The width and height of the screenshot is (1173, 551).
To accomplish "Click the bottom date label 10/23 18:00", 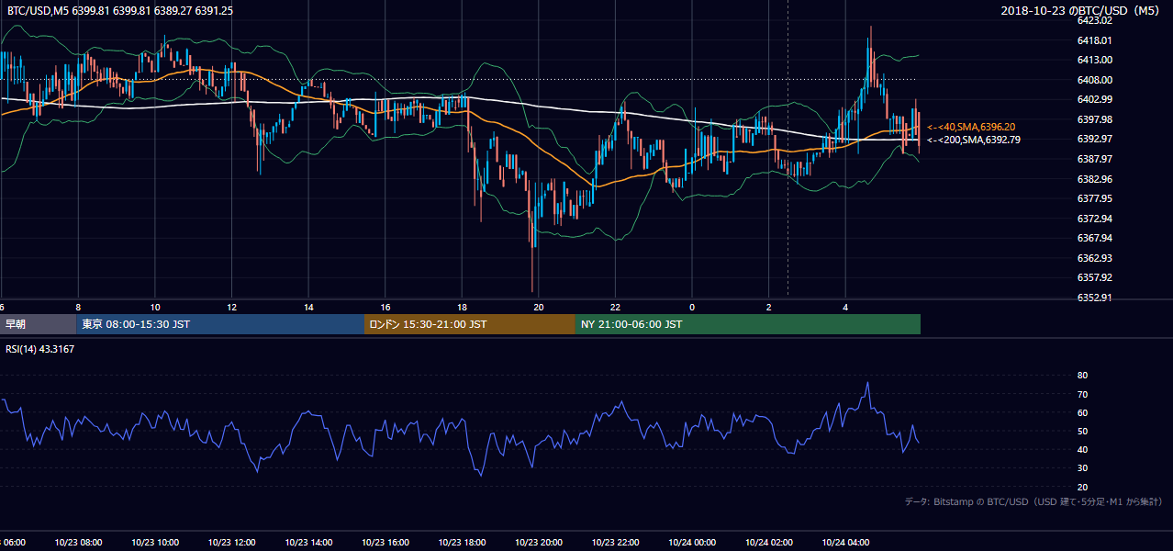I will [462, 543].
